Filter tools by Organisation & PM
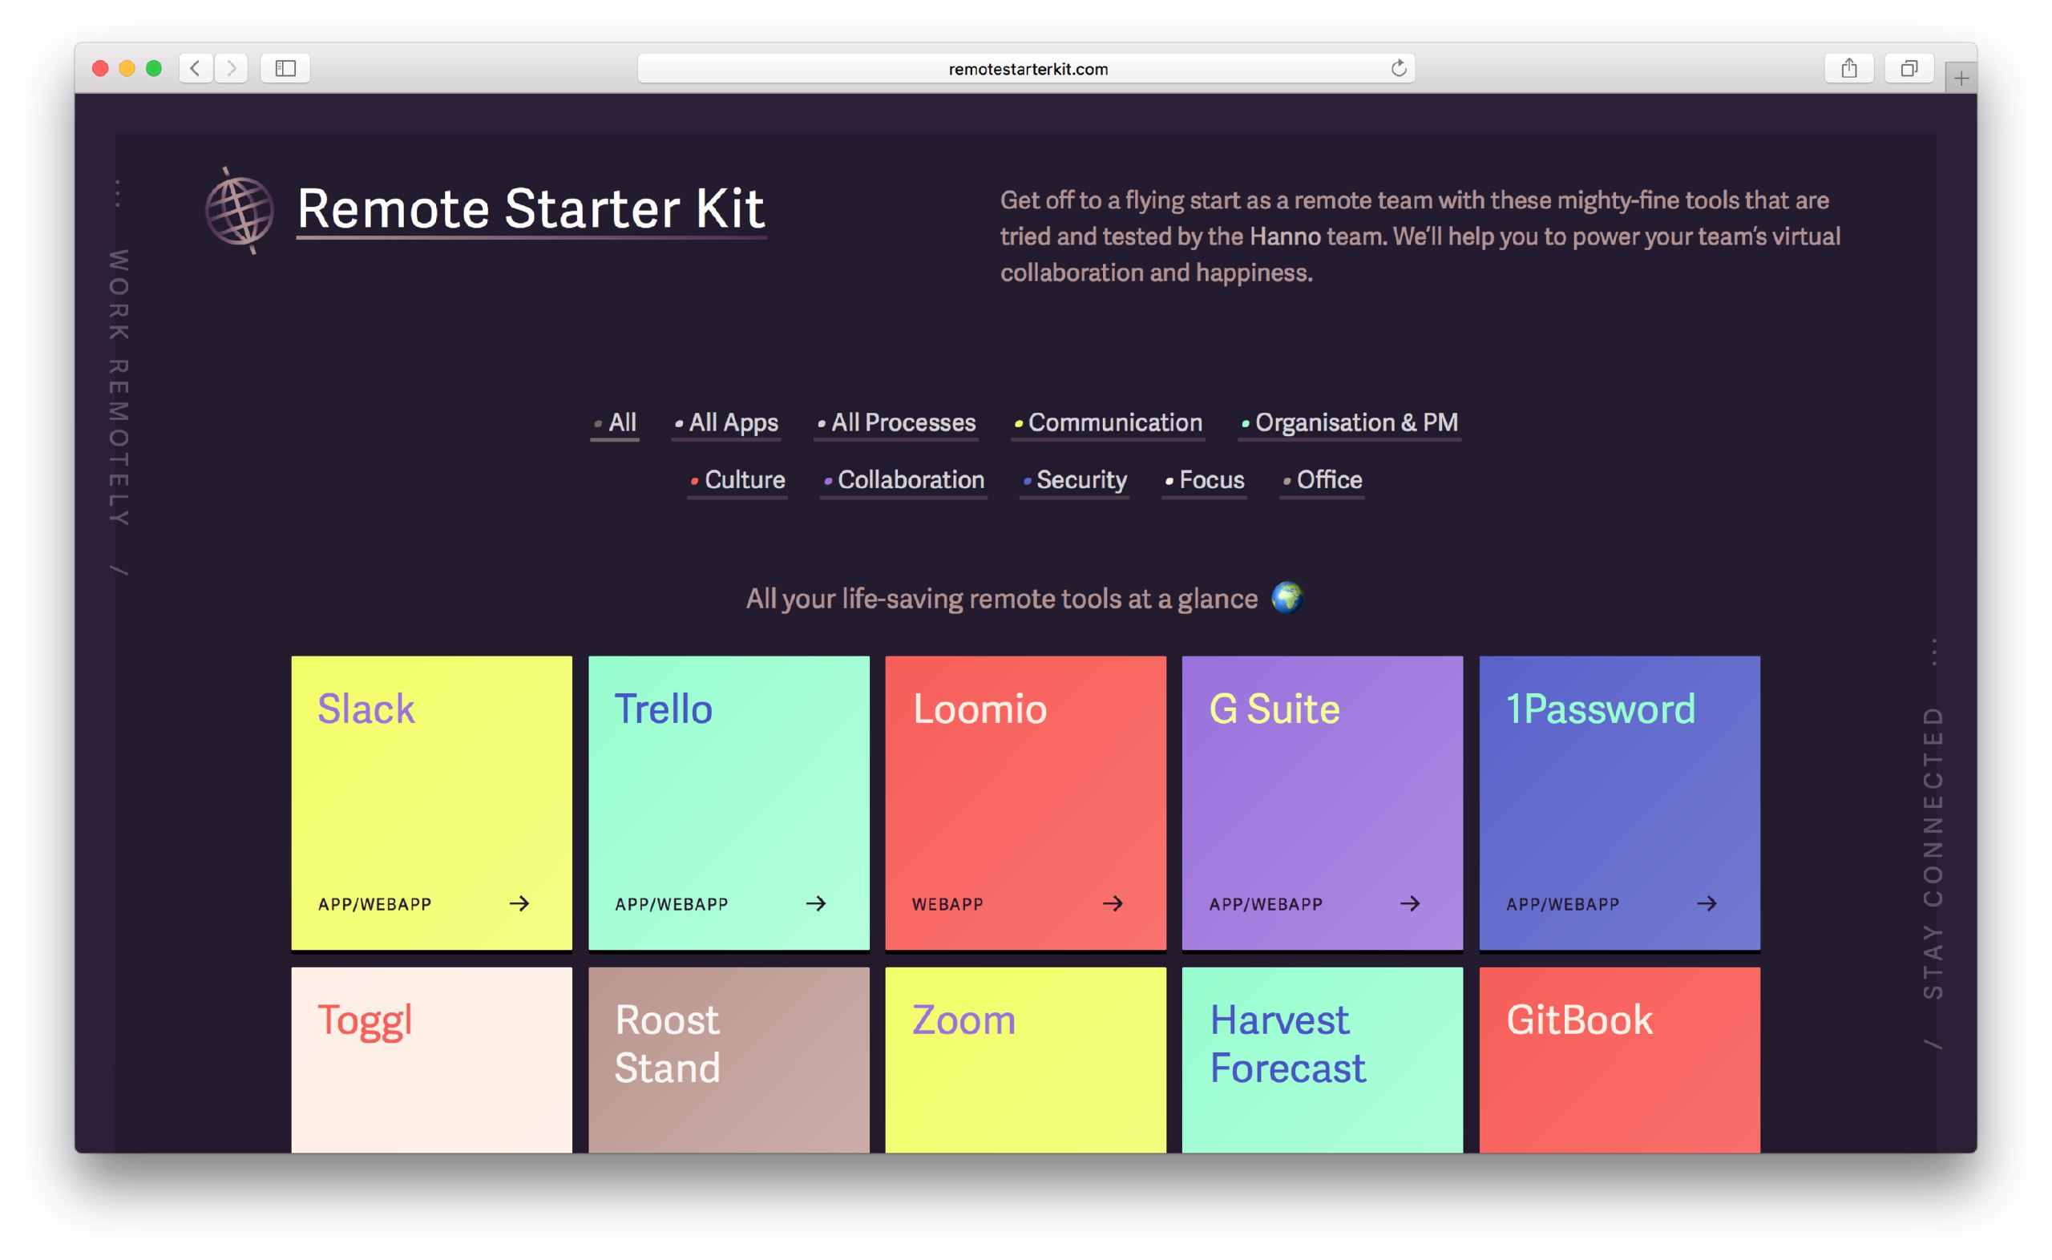Screen dimensions: 2052x1260 (1350, 423)
